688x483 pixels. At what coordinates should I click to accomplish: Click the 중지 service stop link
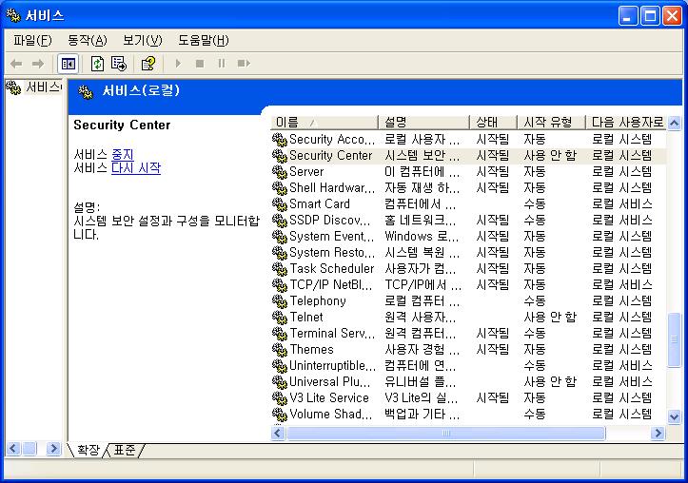click(123, 154)
